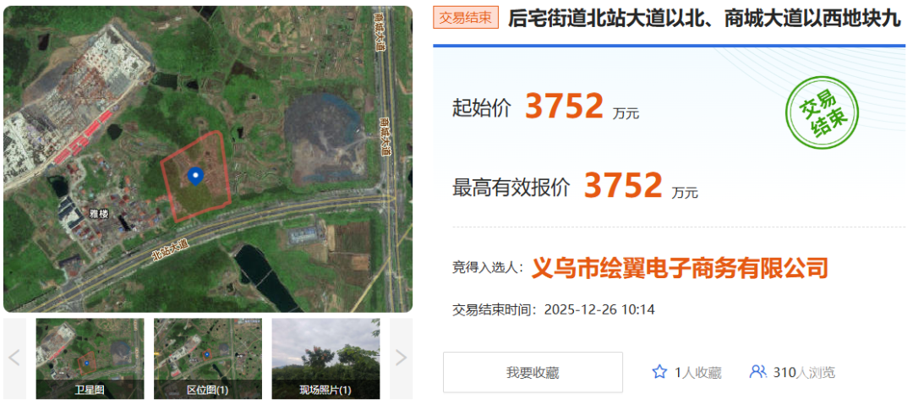Click the 起始价 3752 price value
Image resolution: width=913 pixels, height=405 pixels.
tap(564, 106)
